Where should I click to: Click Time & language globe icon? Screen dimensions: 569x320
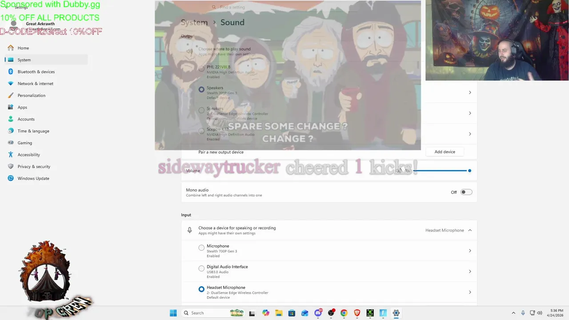pyautogui.click(x=11, y=131)
